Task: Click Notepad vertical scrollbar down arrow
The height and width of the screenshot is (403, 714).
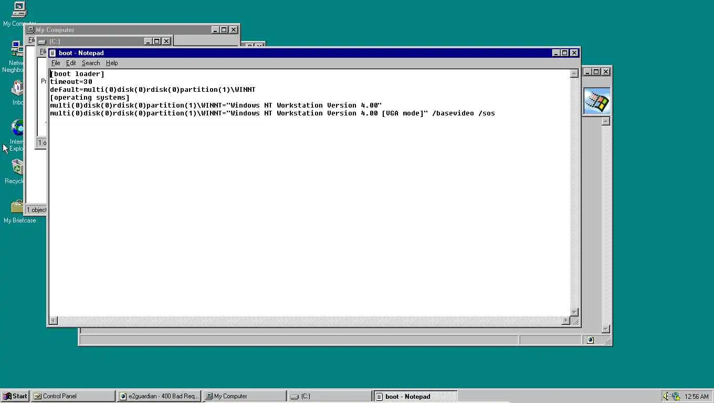Action: coord(574,312)
